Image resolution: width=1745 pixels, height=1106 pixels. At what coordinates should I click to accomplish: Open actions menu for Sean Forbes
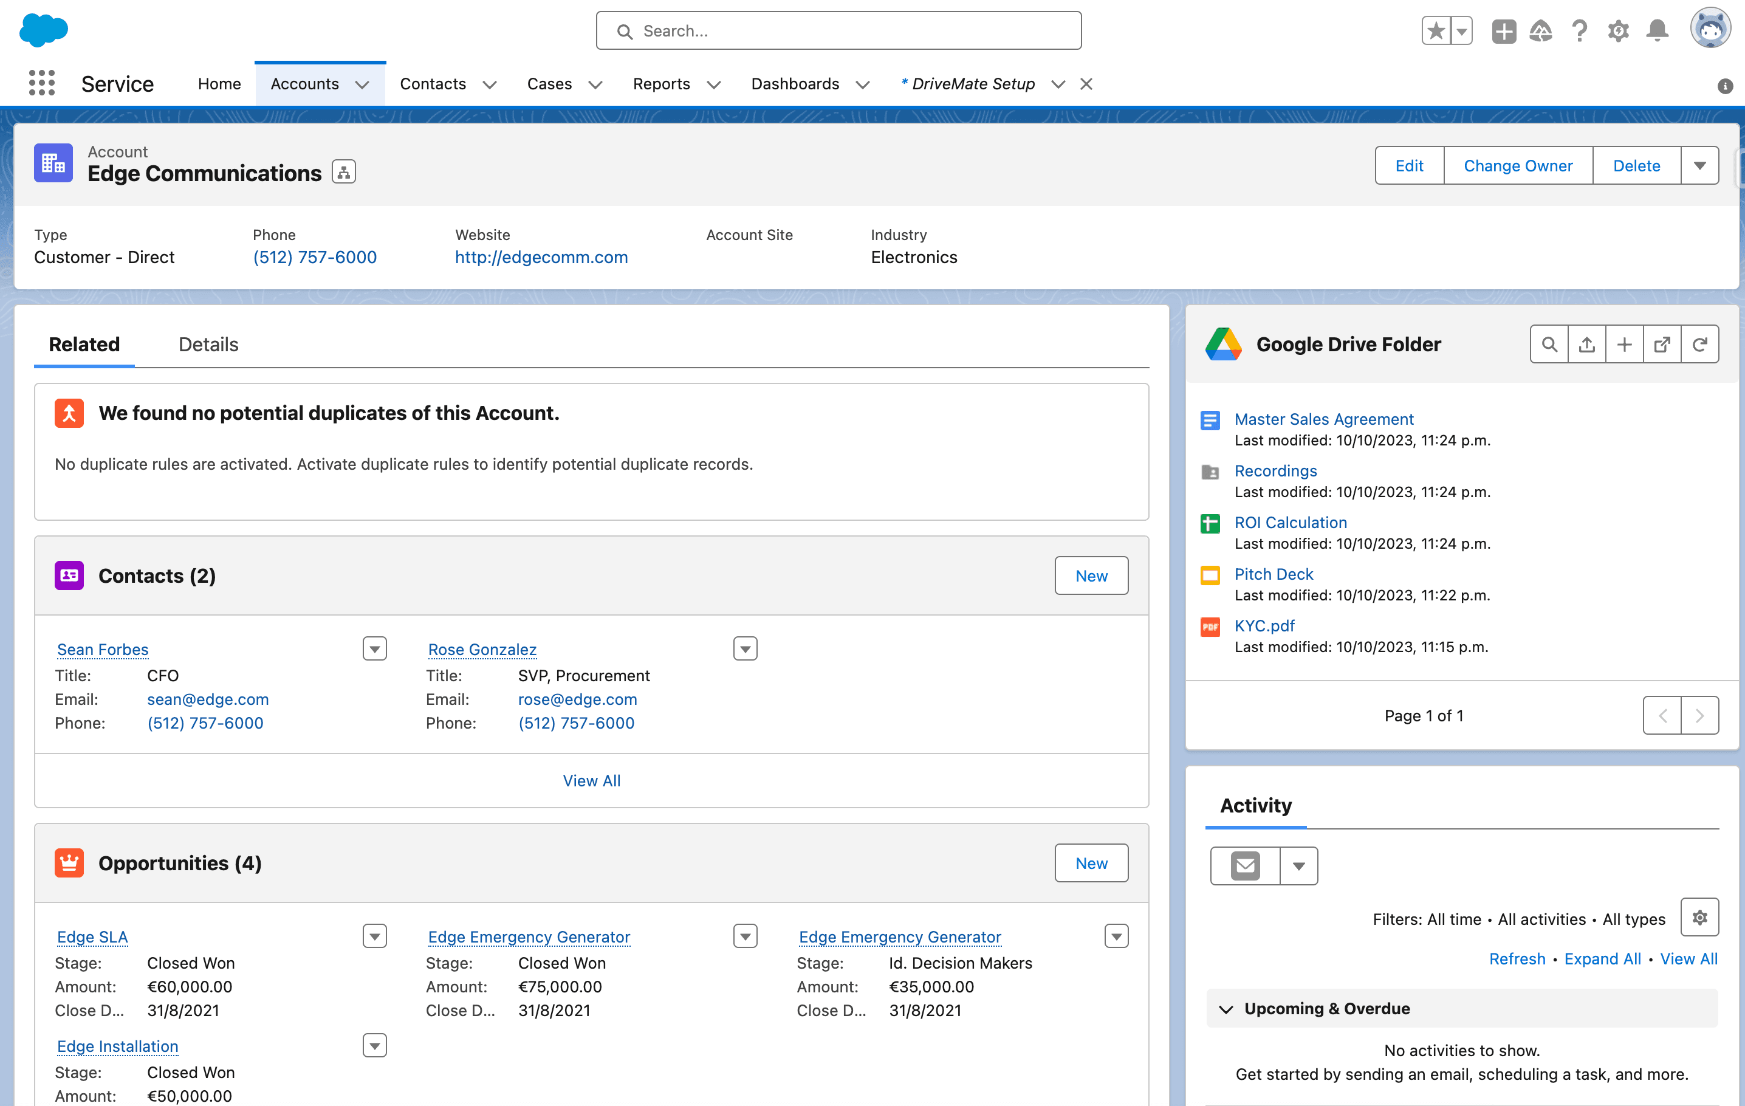(375, 648)
